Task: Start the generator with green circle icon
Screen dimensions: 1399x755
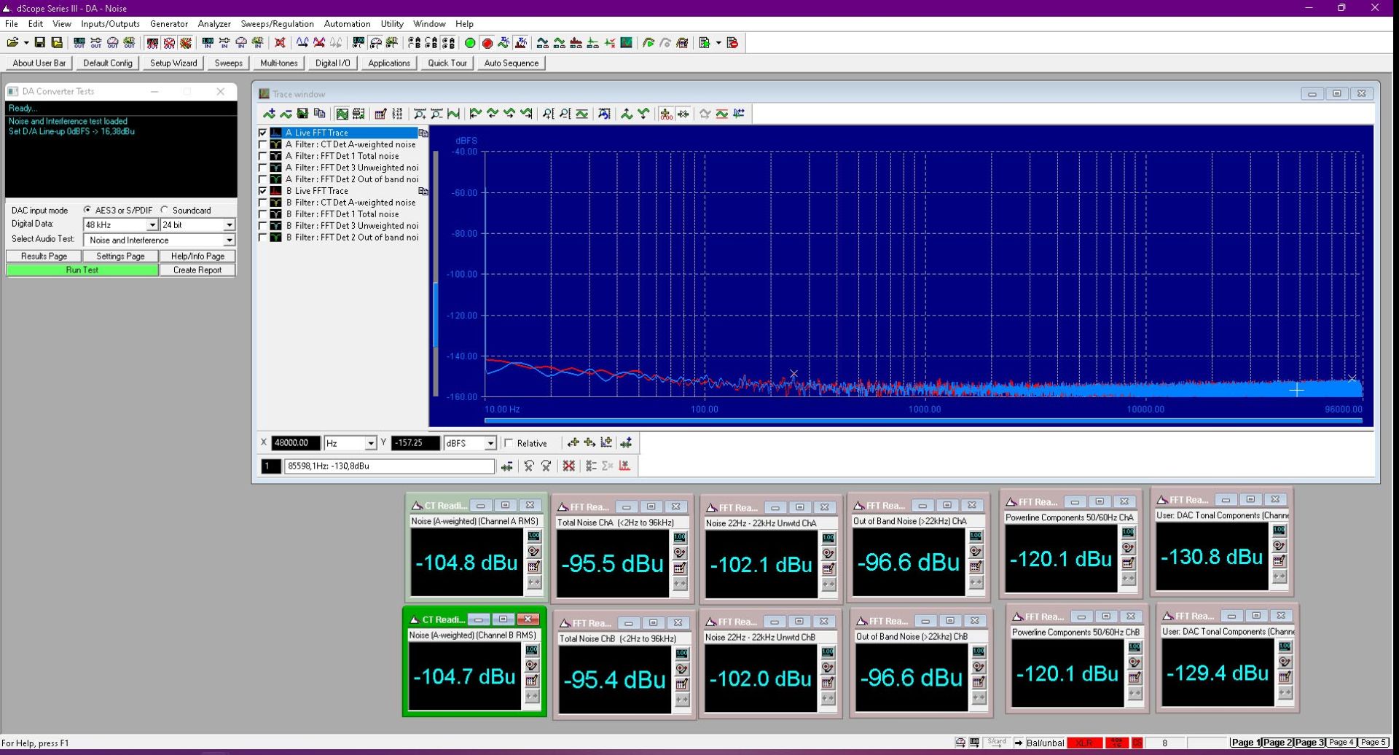Action: tap(470, 43)
